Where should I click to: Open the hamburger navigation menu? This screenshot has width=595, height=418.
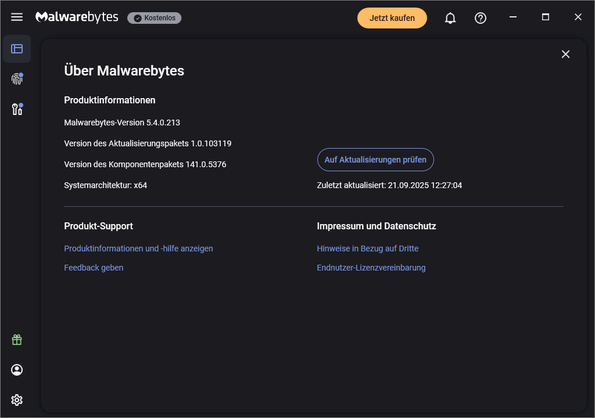(x=17, y=17)
